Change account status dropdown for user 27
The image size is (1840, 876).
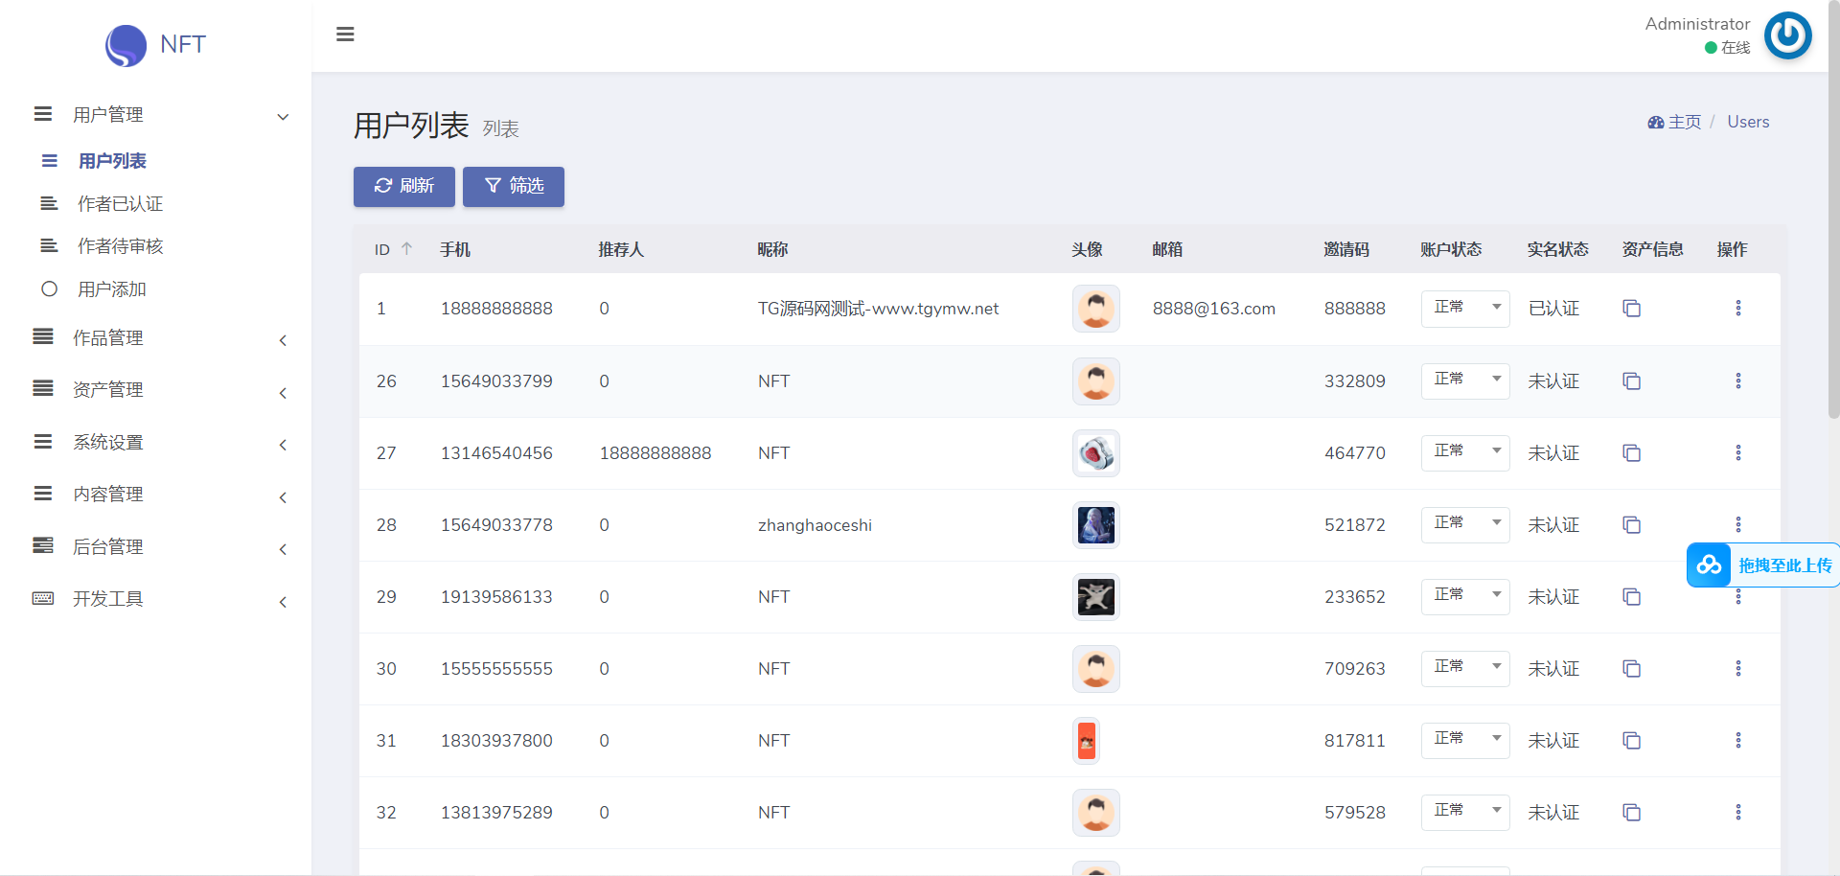[x=1464, y=453]
